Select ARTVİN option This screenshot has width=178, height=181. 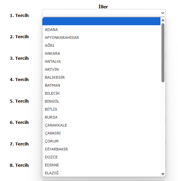[101, 69]
